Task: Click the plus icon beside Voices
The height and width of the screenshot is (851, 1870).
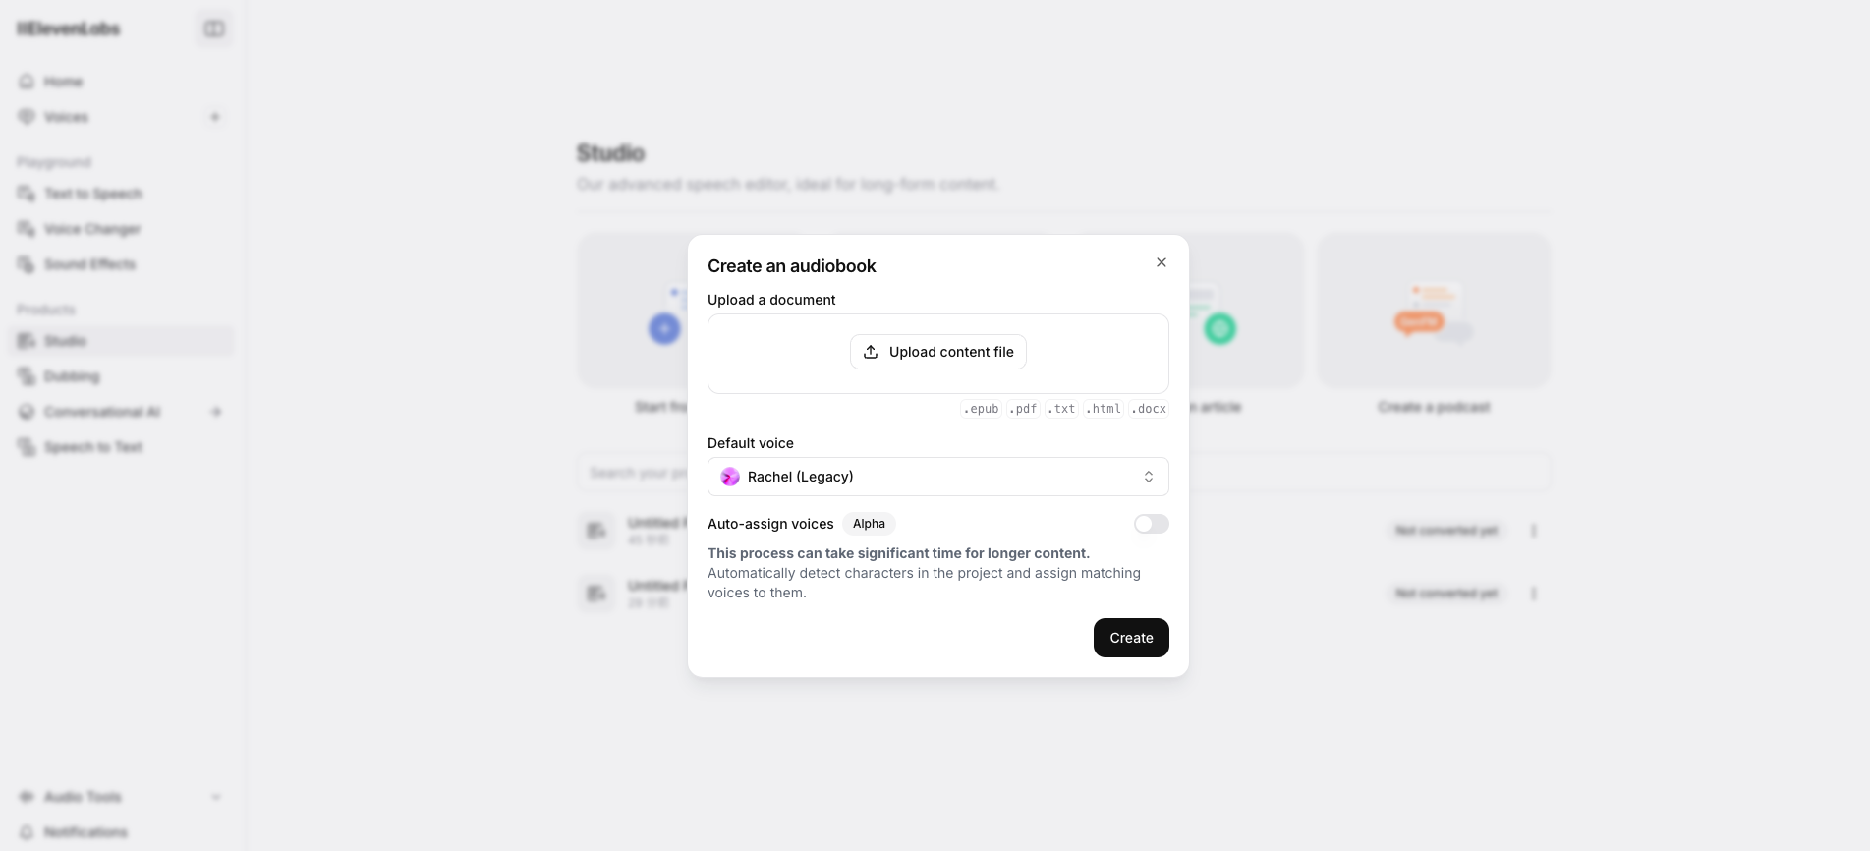Action: 215,117
